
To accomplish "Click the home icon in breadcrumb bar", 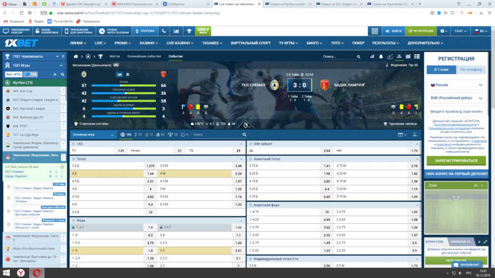I will [76, 56].
